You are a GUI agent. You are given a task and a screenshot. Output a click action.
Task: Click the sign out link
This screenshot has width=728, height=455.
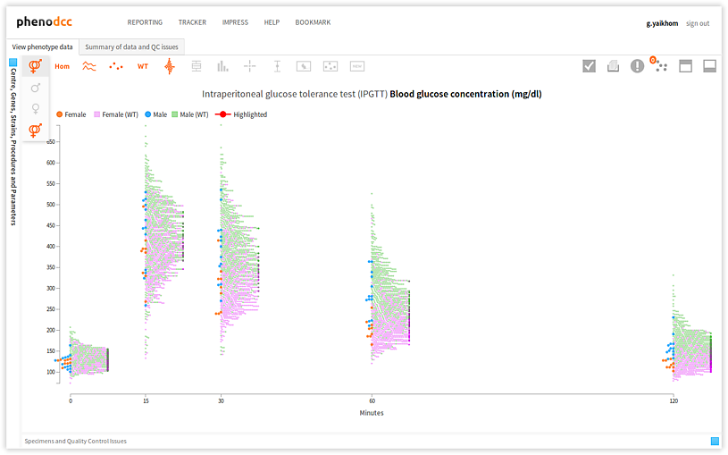698,23
